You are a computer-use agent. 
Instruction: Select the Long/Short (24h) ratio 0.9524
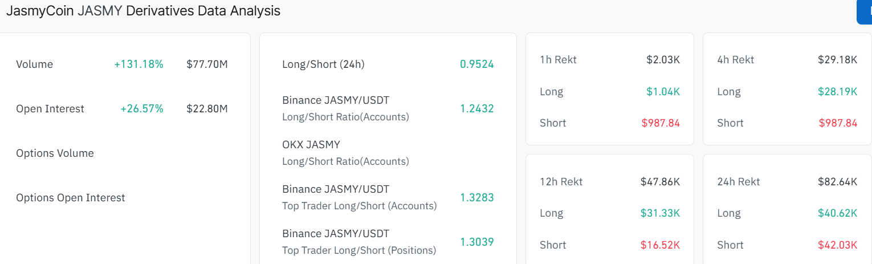click(x=476, y=64)
